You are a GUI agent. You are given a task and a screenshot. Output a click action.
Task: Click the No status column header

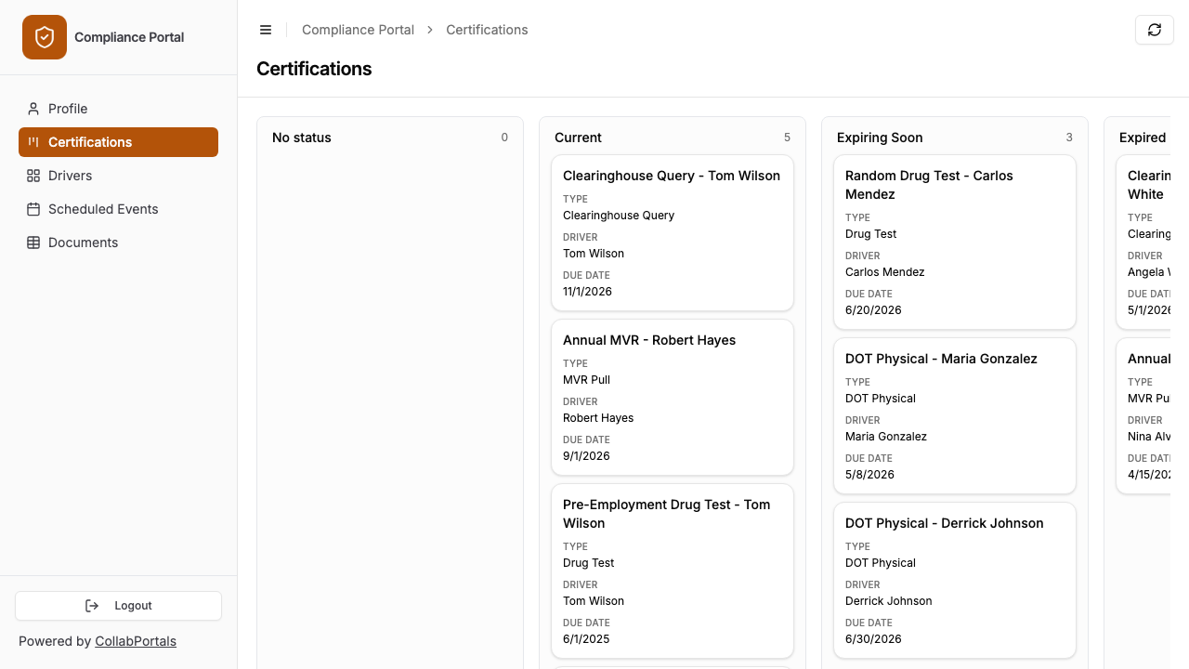[x=302, y=138]
